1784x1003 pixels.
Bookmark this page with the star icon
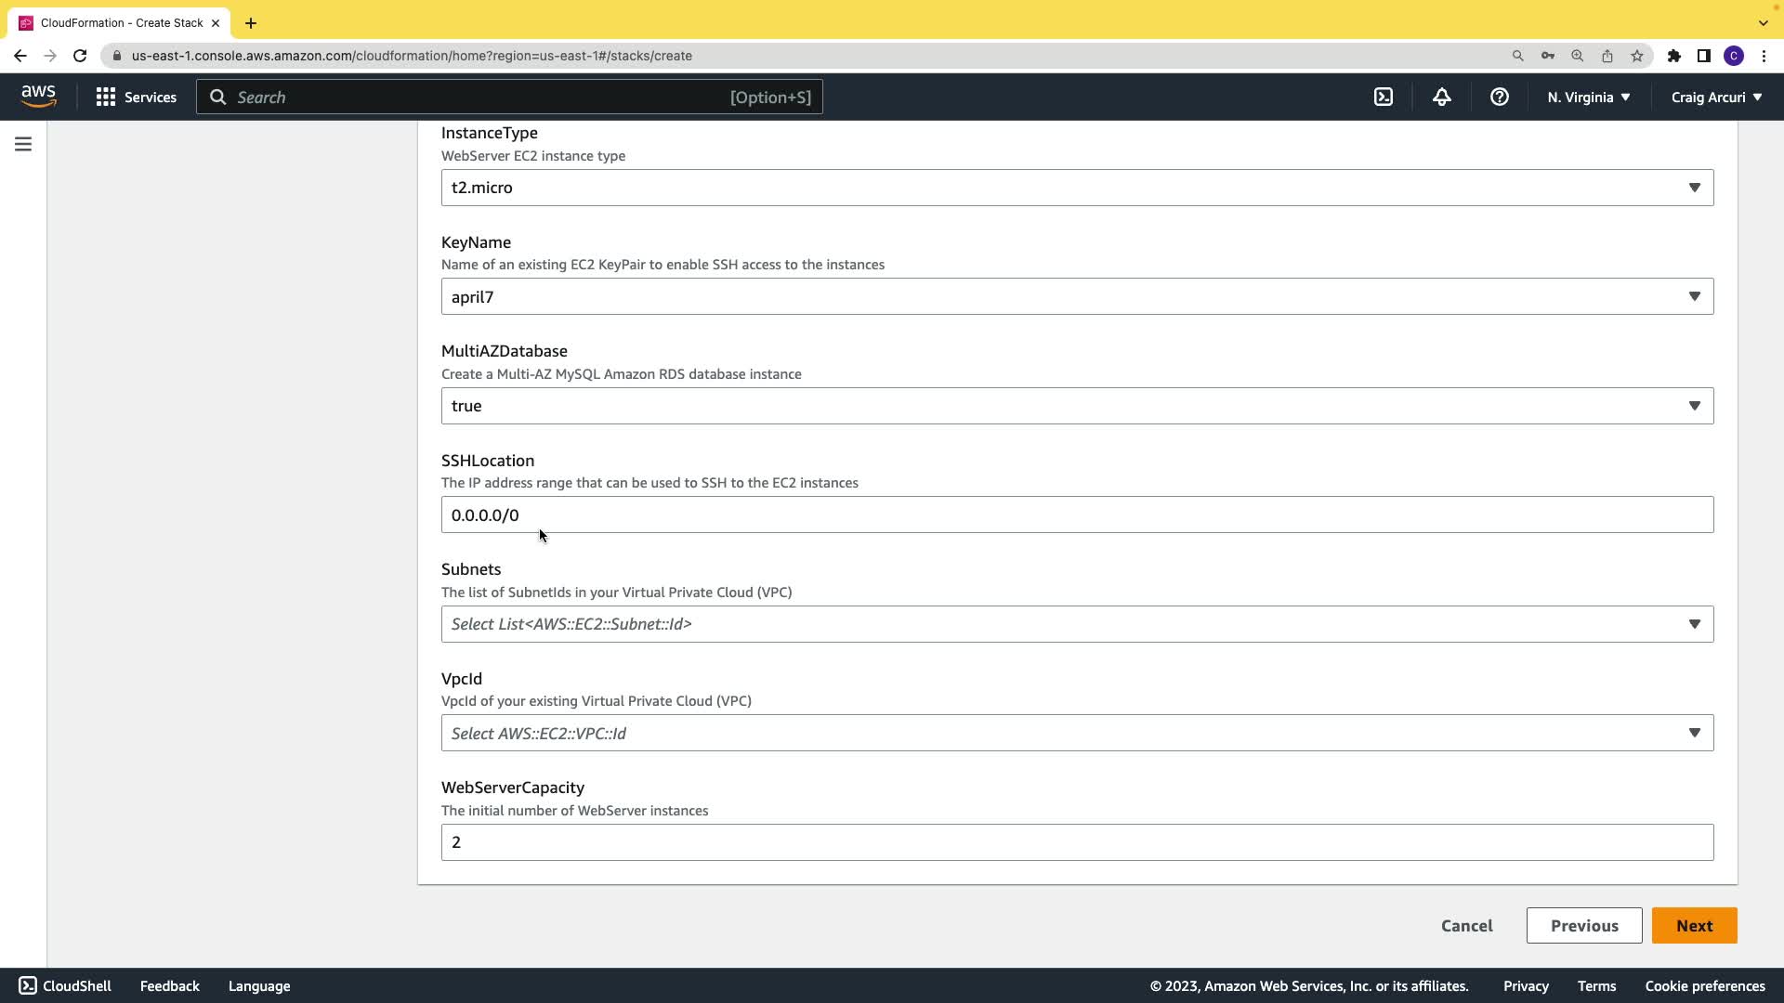tap(1637, 56)
